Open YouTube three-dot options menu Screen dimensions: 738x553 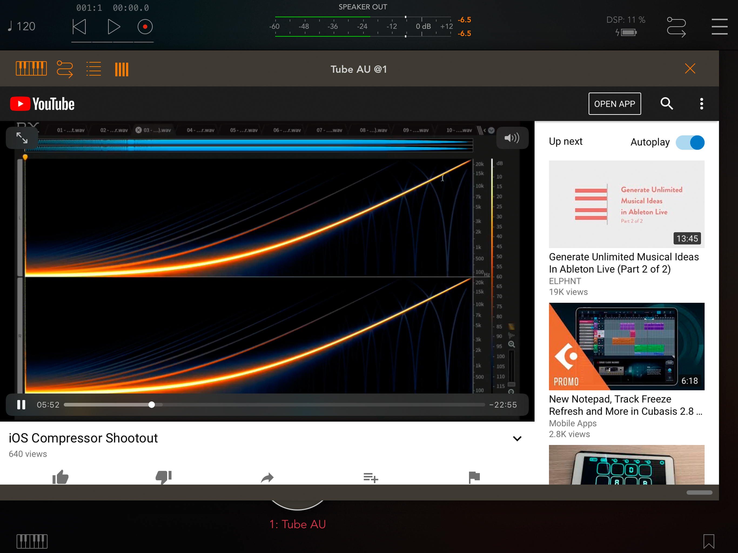click(x=701, y=104)
